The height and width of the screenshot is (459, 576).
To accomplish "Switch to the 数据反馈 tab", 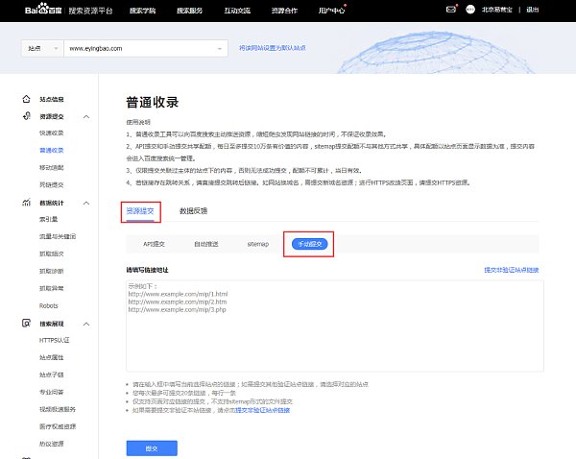I will [193, 210].
